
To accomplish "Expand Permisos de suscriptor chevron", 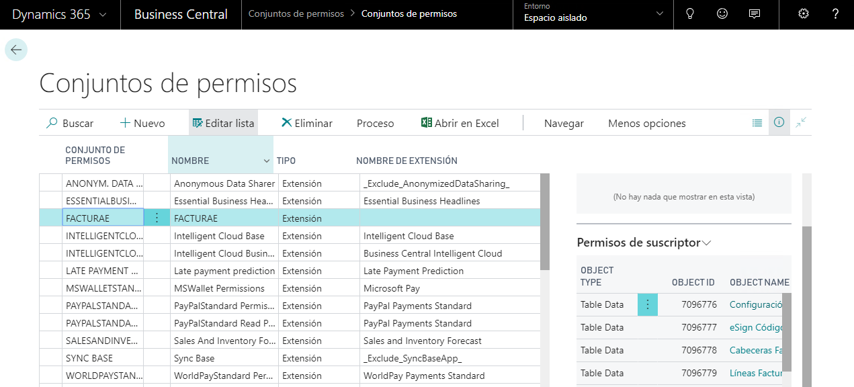I will tap(706, 243).
